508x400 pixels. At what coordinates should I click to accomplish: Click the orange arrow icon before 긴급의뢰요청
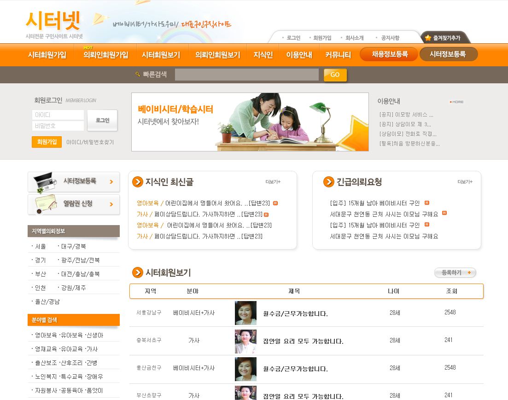pyautogui.click(x=328, y=182)
